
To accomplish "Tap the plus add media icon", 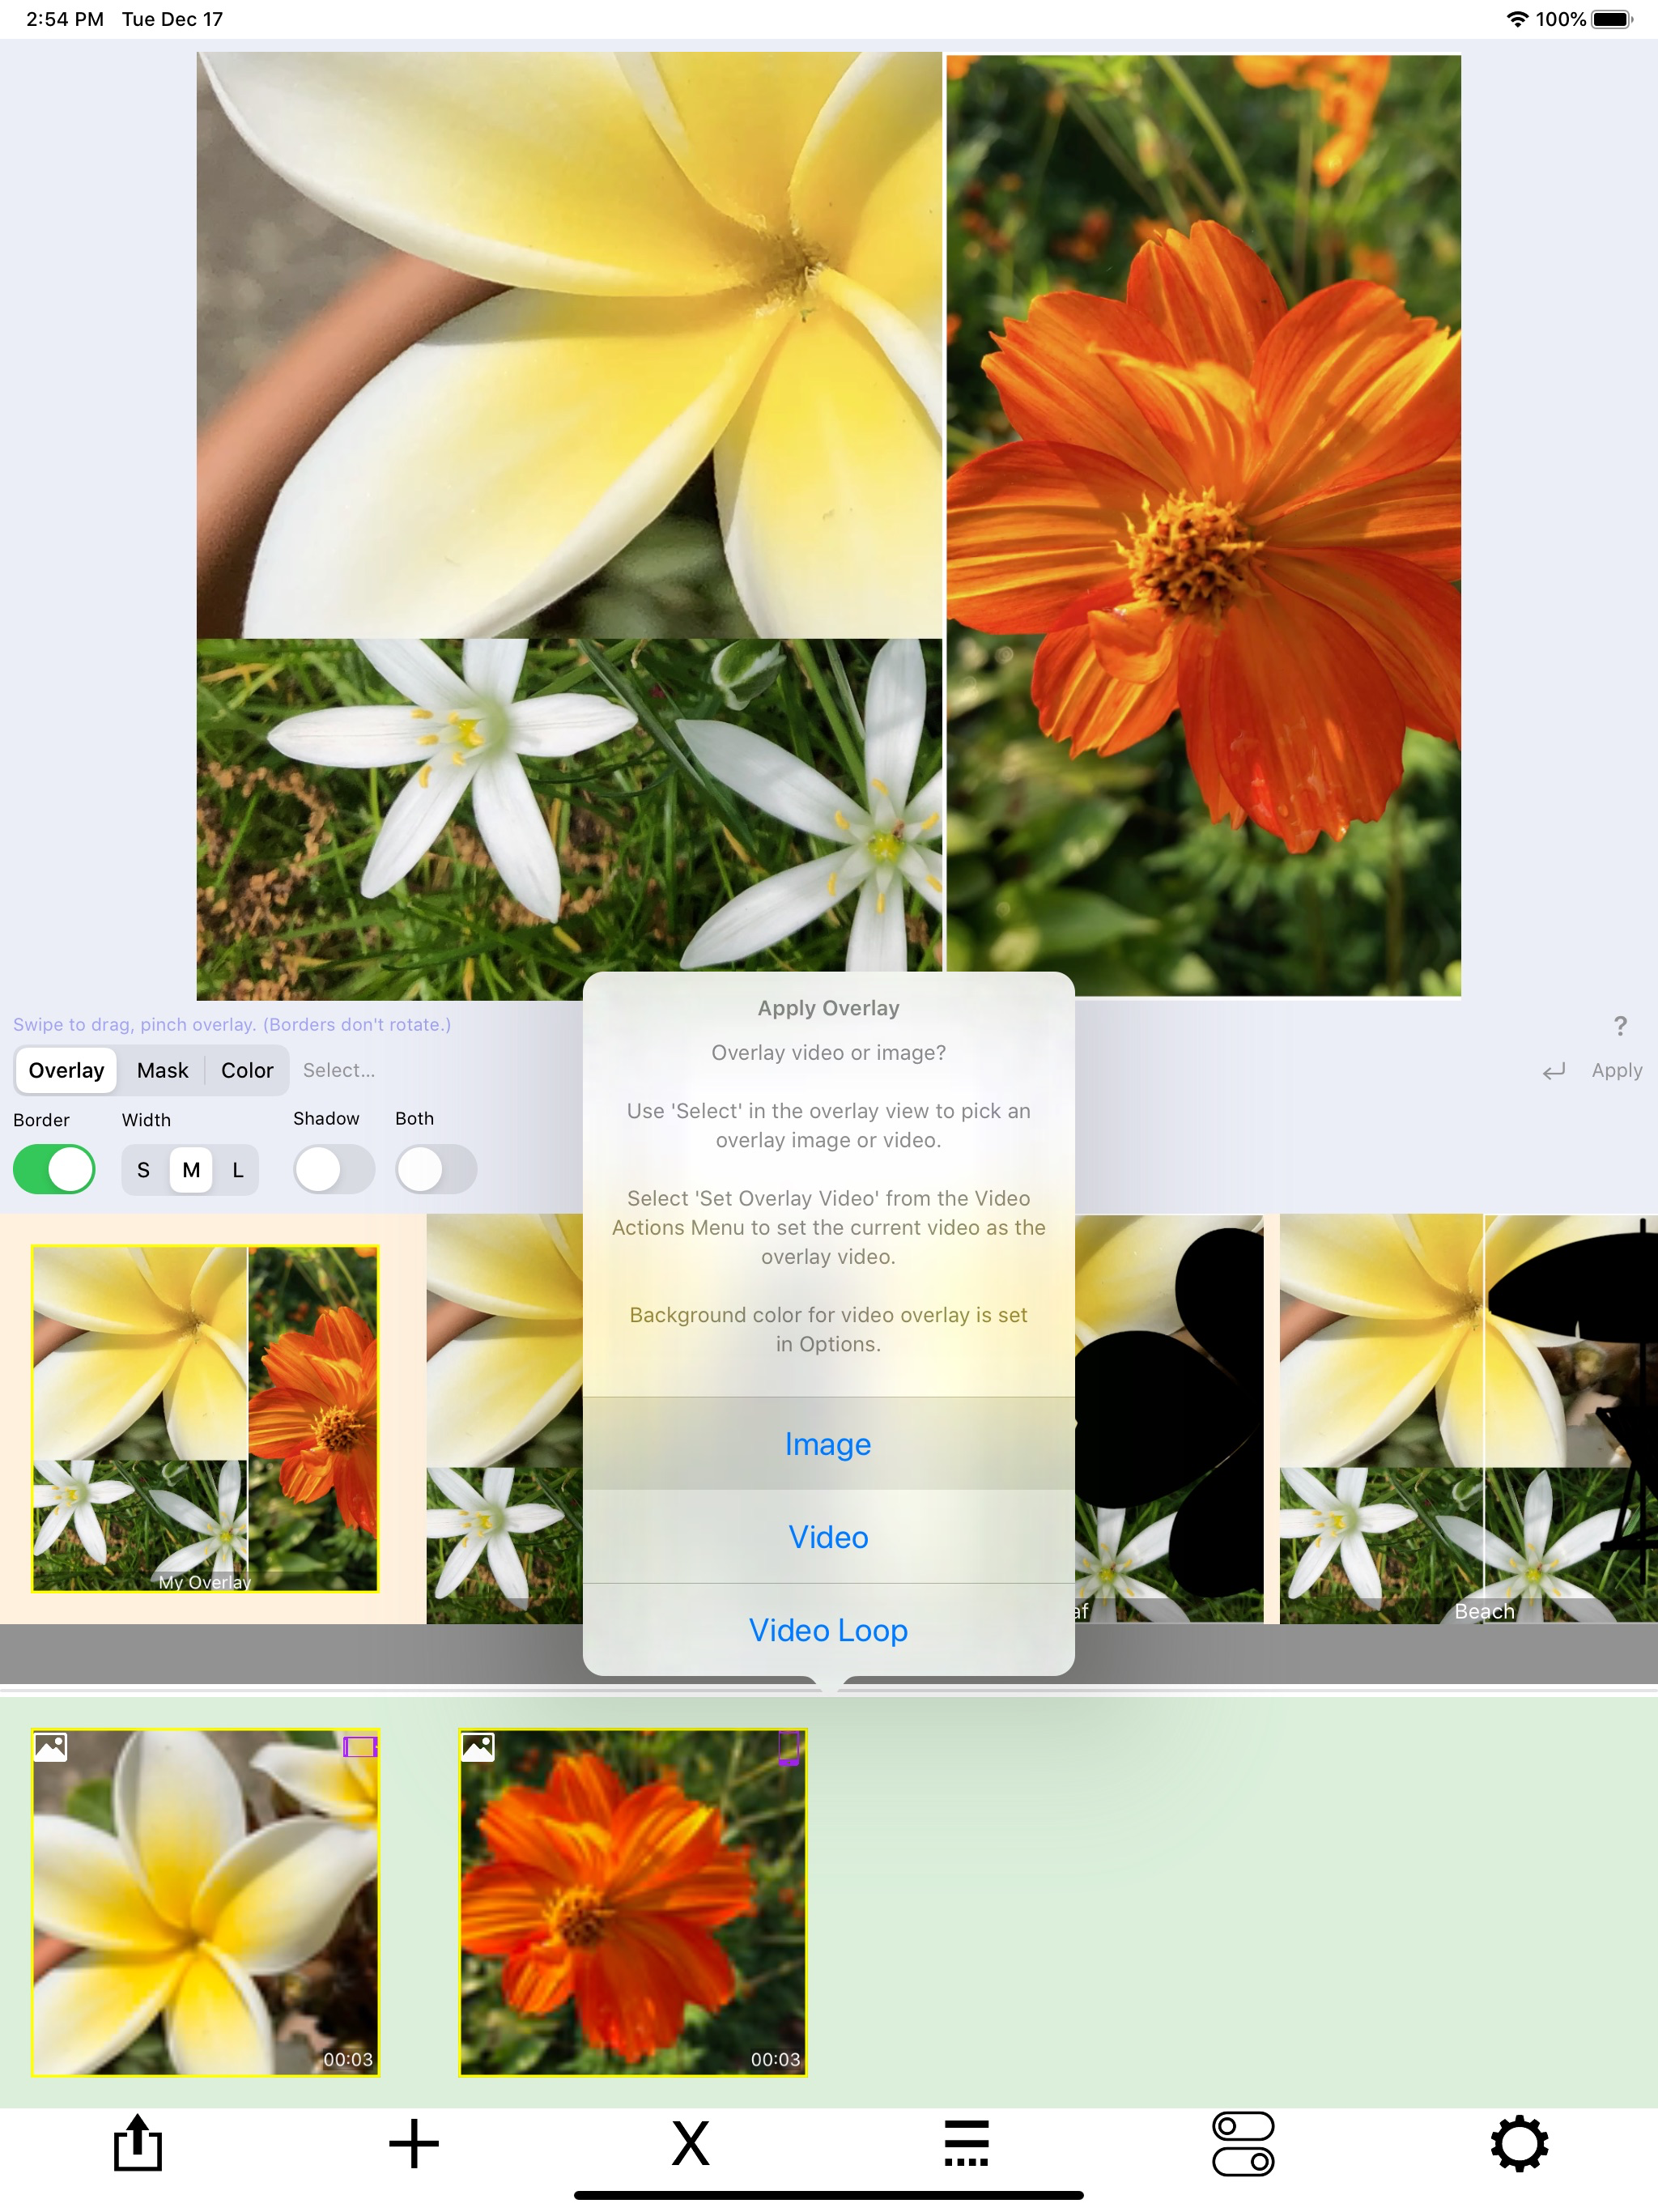I will (413, 2143).
